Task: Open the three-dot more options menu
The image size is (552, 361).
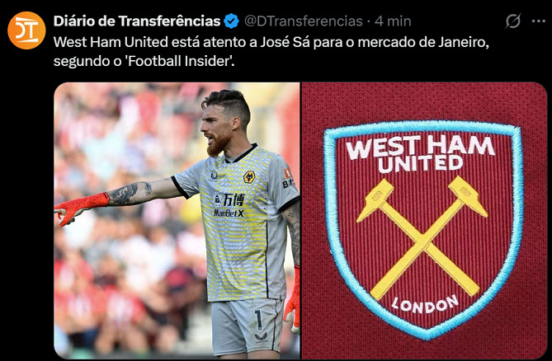Action: [538, 21]
